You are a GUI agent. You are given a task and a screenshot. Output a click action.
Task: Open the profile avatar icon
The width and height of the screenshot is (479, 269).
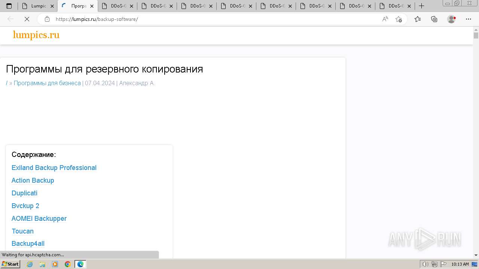[x=452, y=19]
